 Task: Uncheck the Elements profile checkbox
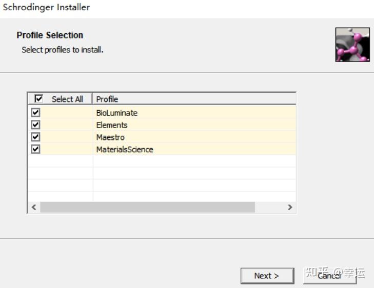click(35, 125)
